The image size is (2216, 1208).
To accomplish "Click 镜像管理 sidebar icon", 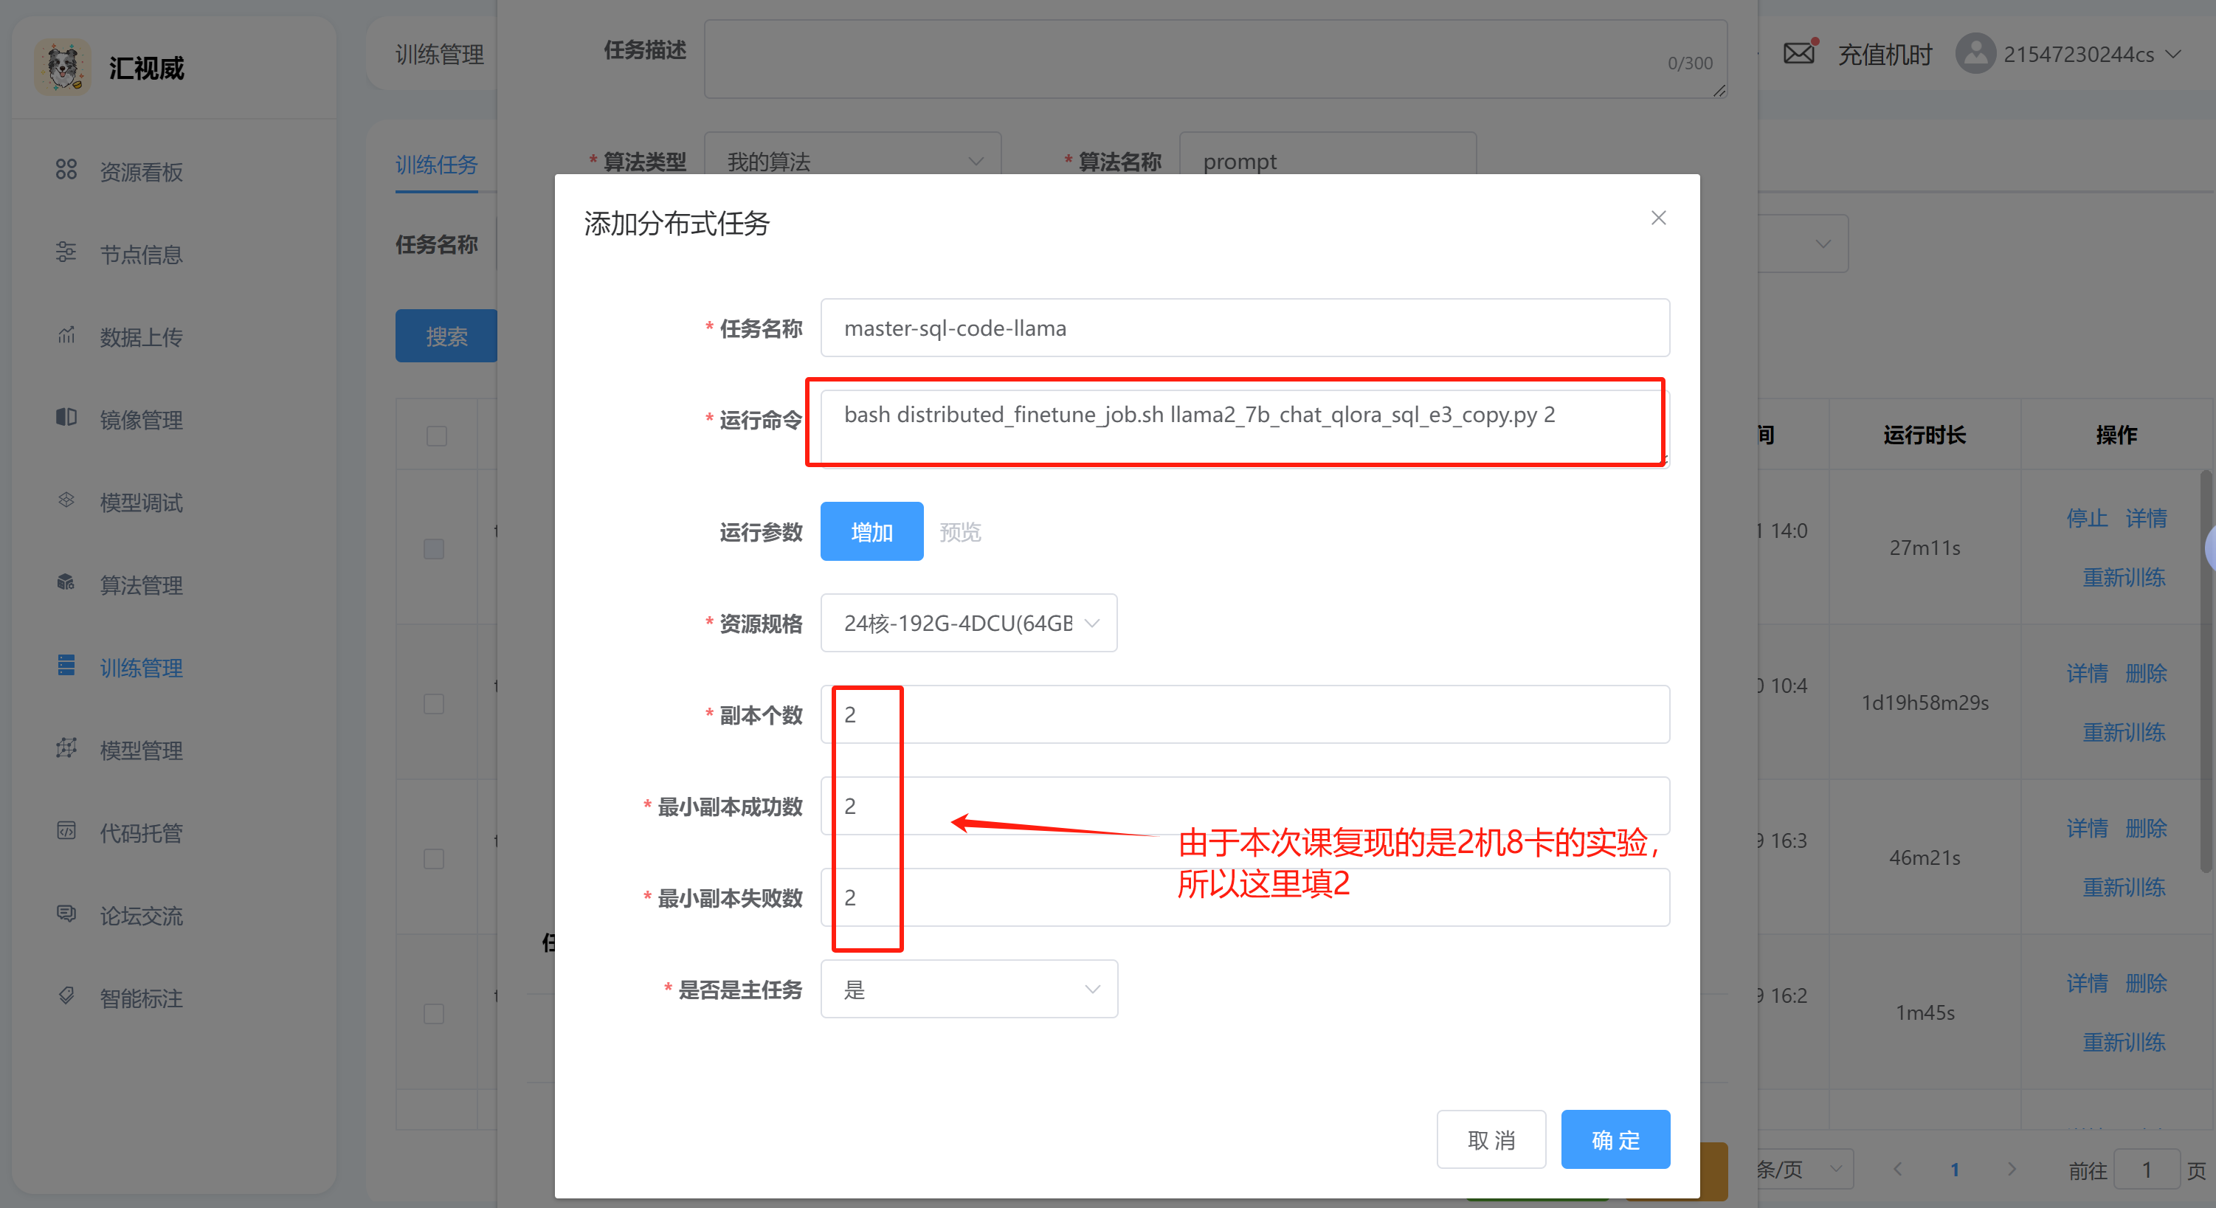I will 66,417.
